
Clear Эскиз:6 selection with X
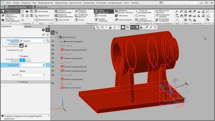[x=44, y=41]
